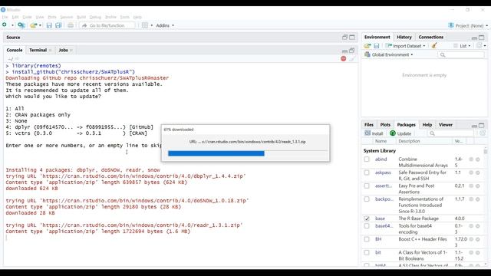Open the workspace panes dropdown arrow

click(152, 25)
